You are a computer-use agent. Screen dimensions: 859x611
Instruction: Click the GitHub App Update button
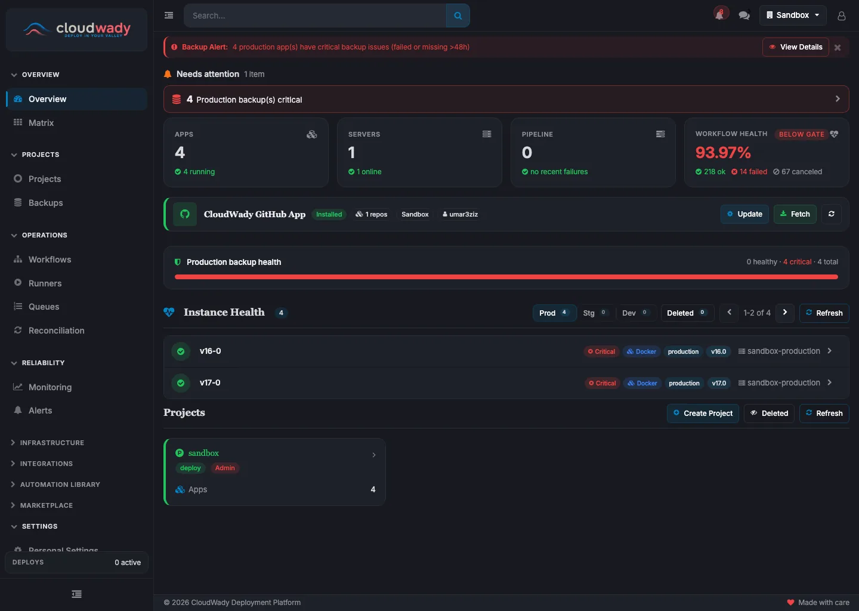point(744,214)
